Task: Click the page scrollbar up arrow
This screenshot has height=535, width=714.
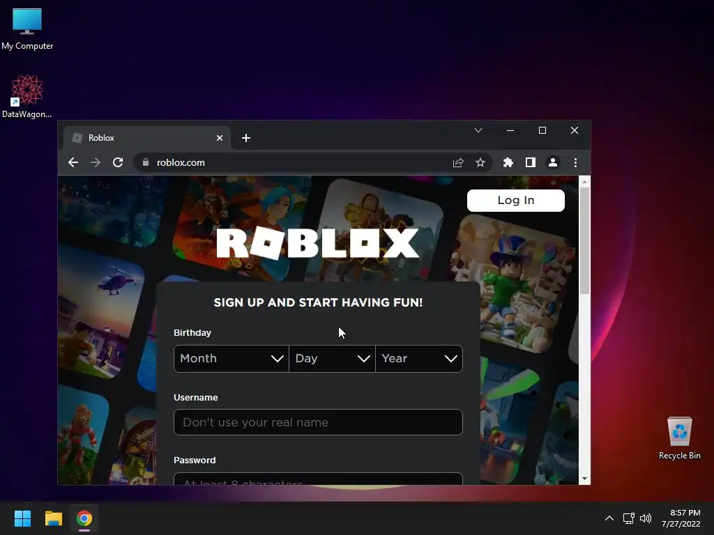Action: point(585,182)
